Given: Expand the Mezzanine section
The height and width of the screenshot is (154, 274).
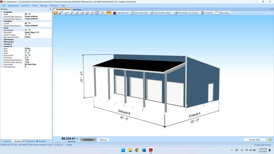Looking at the screenshot, I should pos(2,42).
